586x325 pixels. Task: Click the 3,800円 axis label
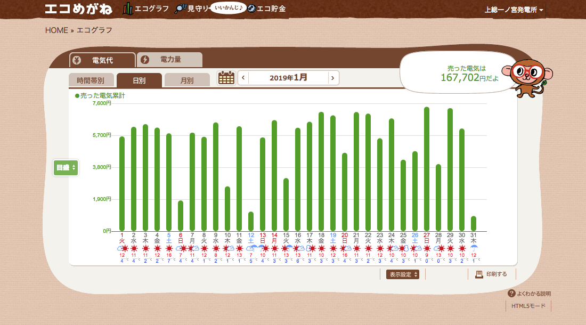[102, 167]
